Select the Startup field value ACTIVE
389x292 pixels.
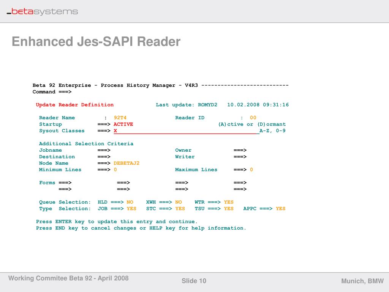(x=123, y=124)
